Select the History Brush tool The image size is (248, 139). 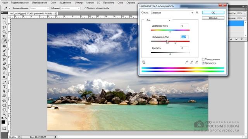click(4, 59)
